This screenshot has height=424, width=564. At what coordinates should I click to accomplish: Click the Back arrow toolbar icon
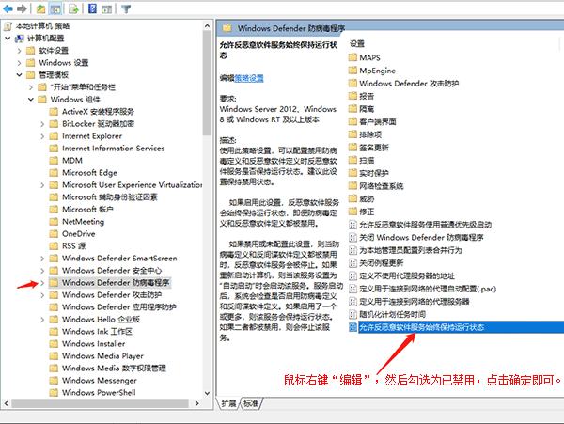(x=8, y=8)
